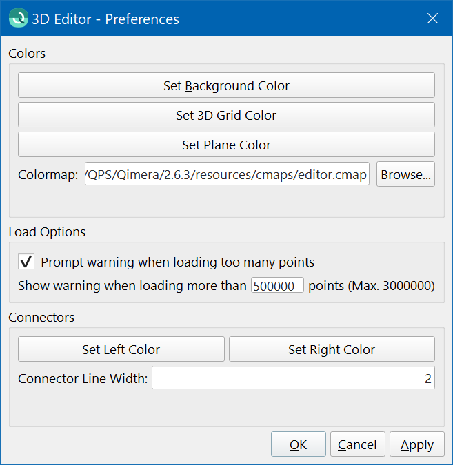This screenshot has width=453, height=465.
Task: Open the Set 3D Grid Color picker
Action: tap(226, 115)
